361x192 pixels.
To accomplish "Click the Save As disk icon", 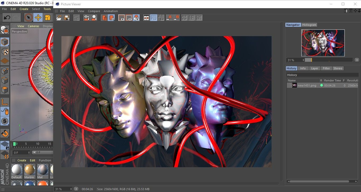I will (67, 18).
